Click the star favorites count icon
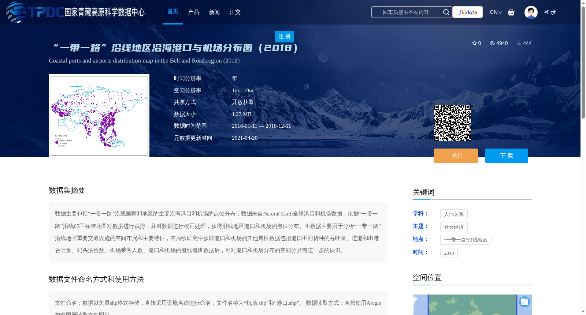The height and width of the screenshot is (315, 586). tap(474, 43)
